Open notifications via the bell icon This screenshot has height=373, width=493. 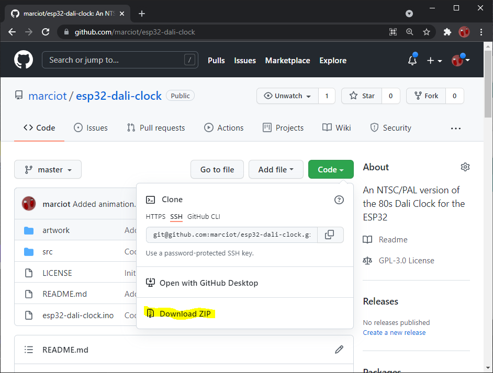[x=412, y=61]
